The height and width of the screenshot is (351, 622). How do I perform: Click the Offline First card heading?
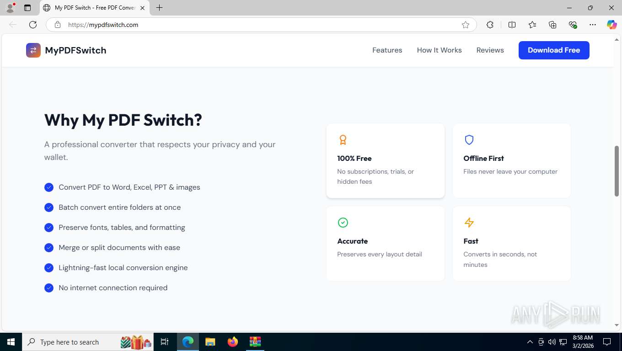pos(483,159)
